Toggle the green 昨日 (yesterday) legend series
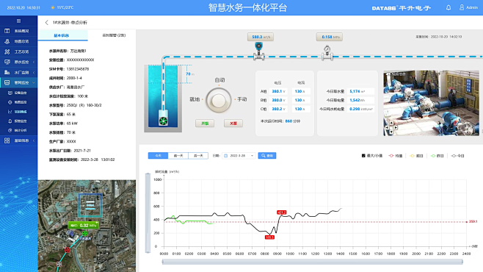Viewport: 483px width, 272px height. 437,156
